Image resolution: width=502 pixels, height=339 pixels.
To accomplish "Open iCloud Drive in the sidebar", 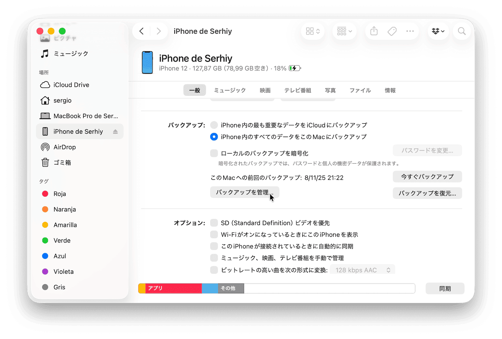I will click(80, 85).
